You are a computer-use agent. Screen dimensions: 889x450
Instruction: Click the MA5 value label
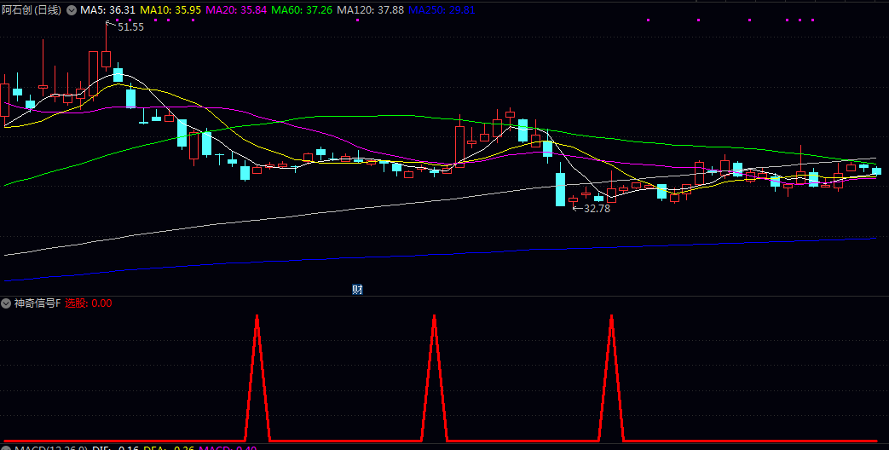[107, 10]
